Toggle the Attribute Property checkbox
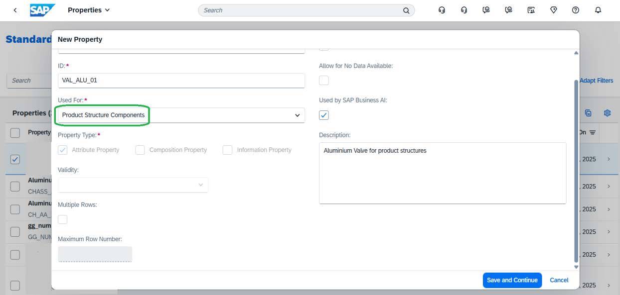Viewport: 620px width, 295px height. [63, 150]
